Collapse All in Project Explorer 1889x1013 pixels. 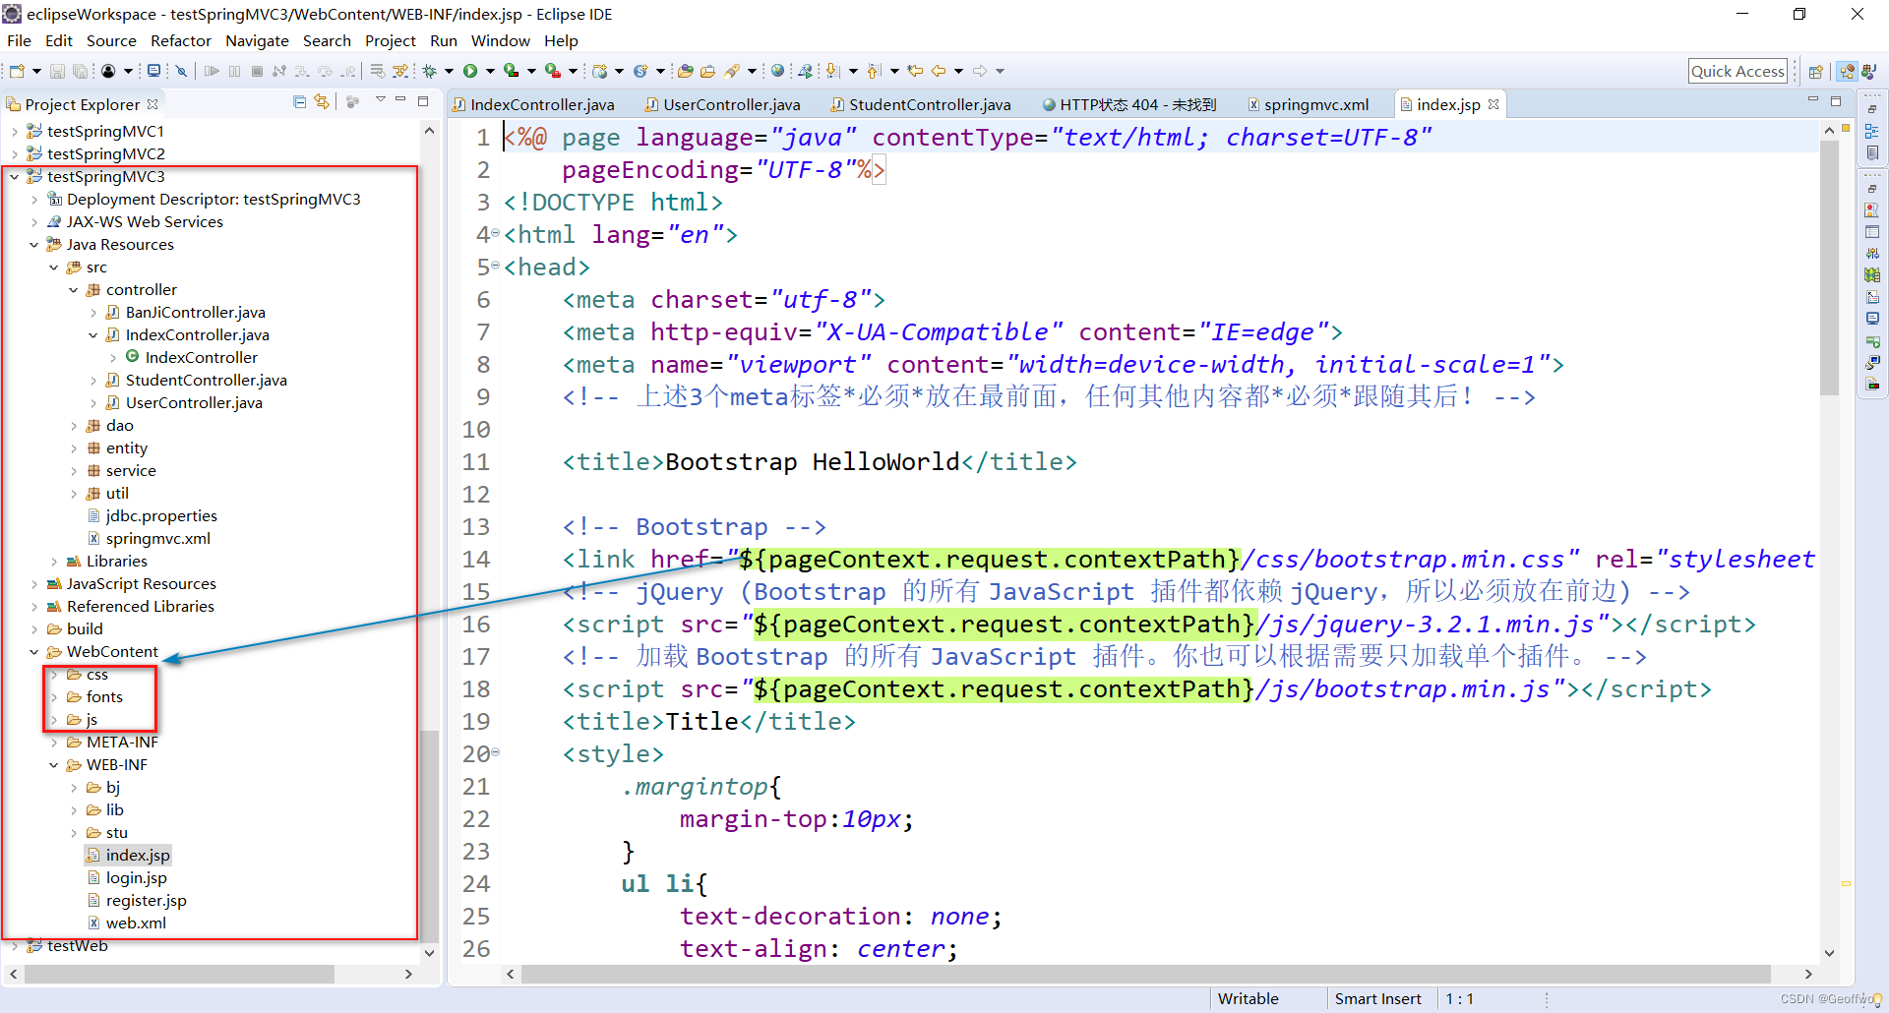point(299,101)
